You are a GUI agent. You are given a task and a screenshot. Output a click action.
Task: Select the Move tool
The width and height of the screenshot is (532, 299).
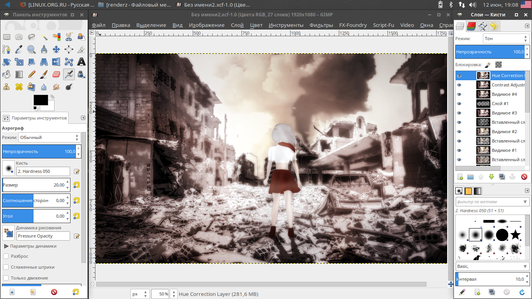56,49
